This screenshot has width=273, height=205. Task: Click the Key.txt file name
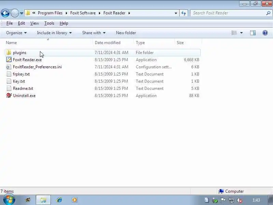point(19,81)
